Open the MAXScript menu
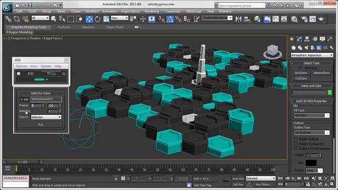The width and height of the screenshot is (338, 190). (194, 11)
